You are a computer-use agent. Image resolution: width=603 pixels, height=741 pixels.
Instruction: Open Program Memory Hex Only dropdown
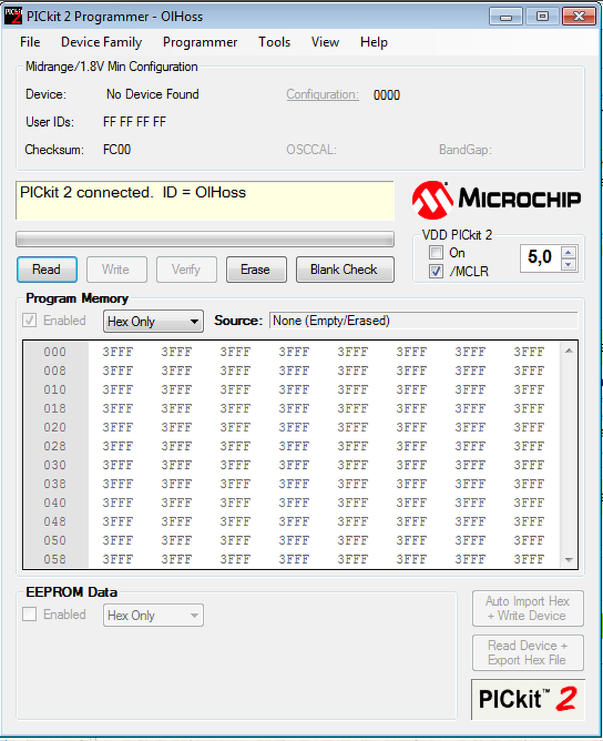pos(153,321)
